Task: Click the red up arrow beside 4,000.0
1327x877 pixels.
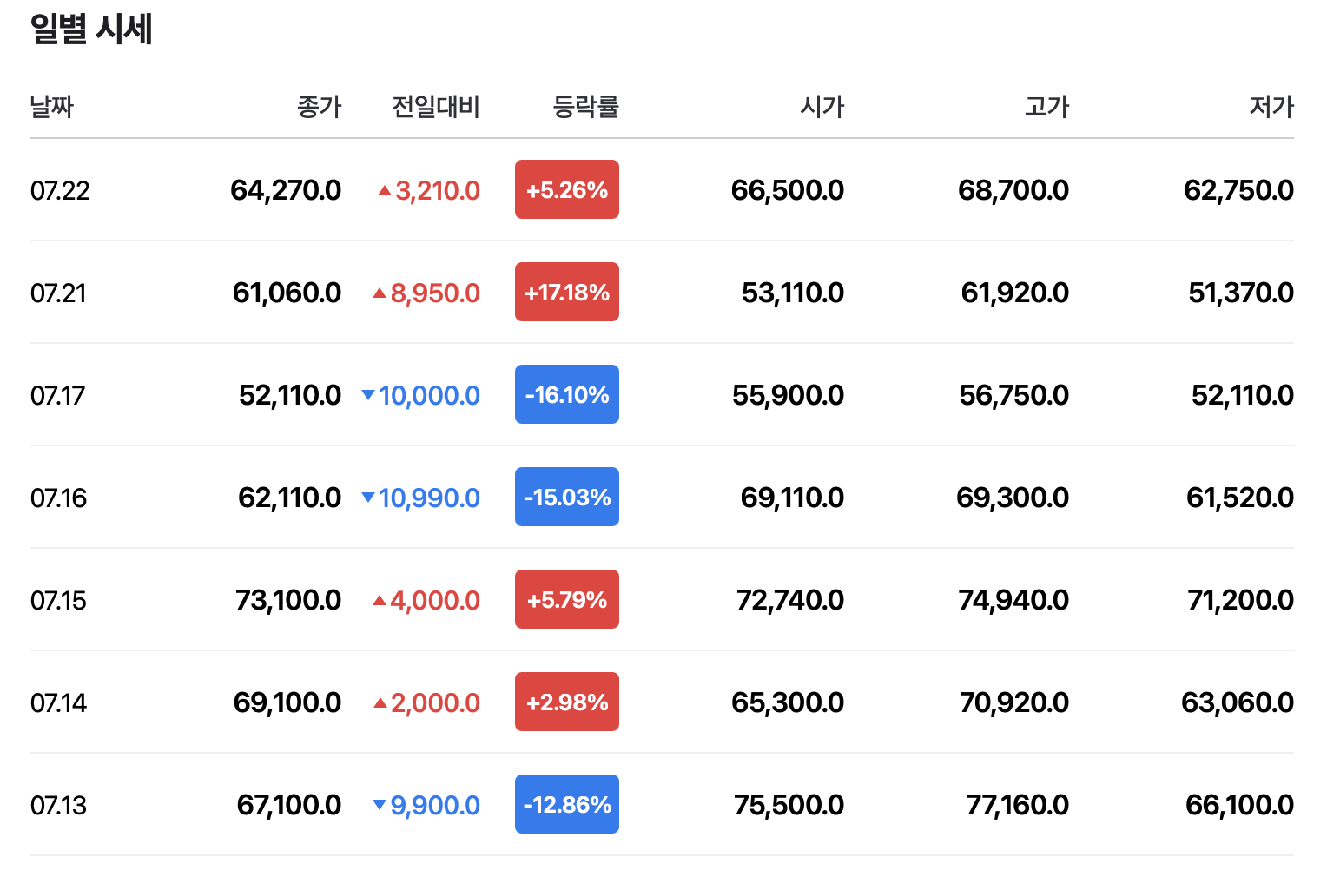Action: point(380,600)
